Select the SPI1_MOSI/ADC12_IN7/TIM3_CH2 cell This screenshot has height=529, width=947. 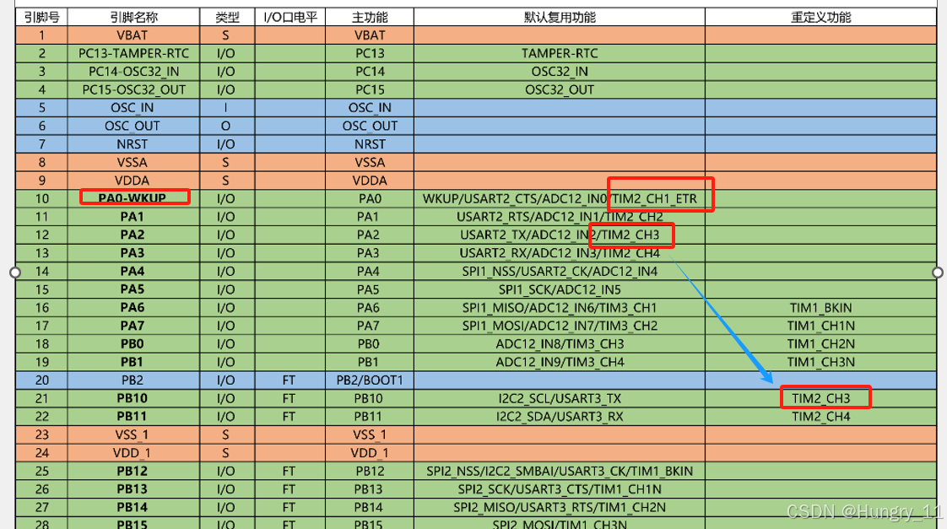pyautogui.click(x=560, y=326)
